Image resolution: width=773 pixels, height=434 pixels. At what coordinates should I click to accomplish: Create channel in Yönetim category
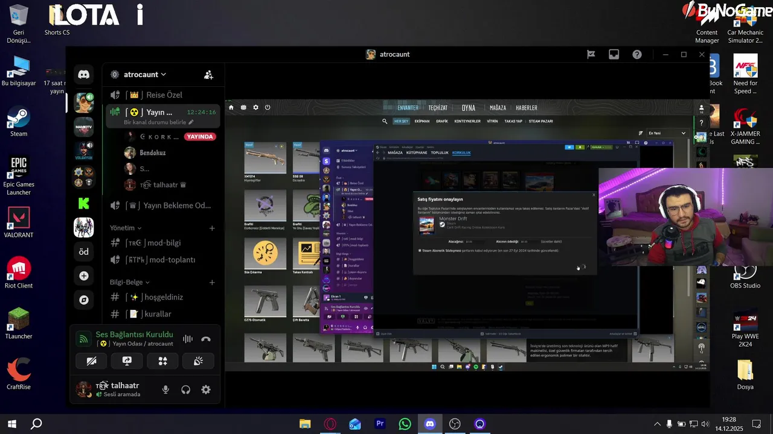pyautogui.click(x=212, y=228)
